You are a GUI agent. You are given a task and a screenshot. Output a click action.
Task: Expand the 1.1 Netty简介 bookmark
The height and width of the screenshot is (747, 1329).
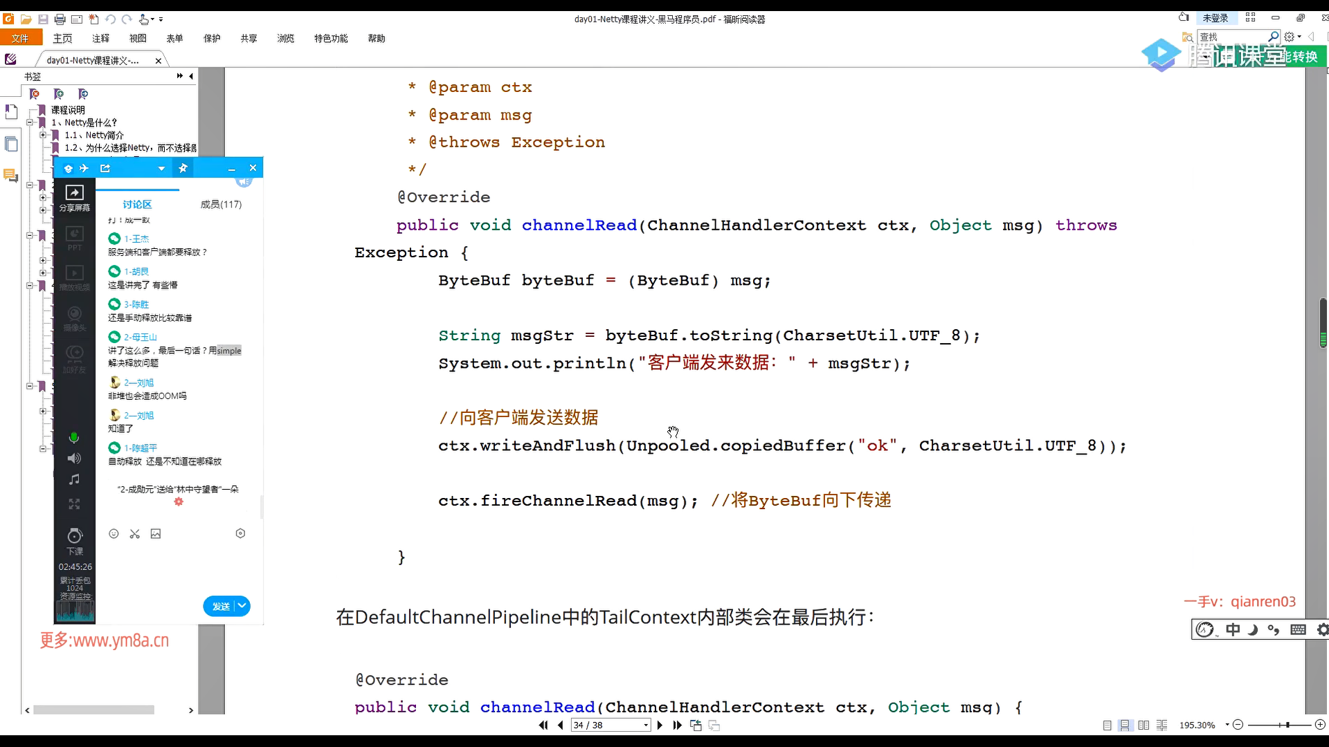coord(43,136)
